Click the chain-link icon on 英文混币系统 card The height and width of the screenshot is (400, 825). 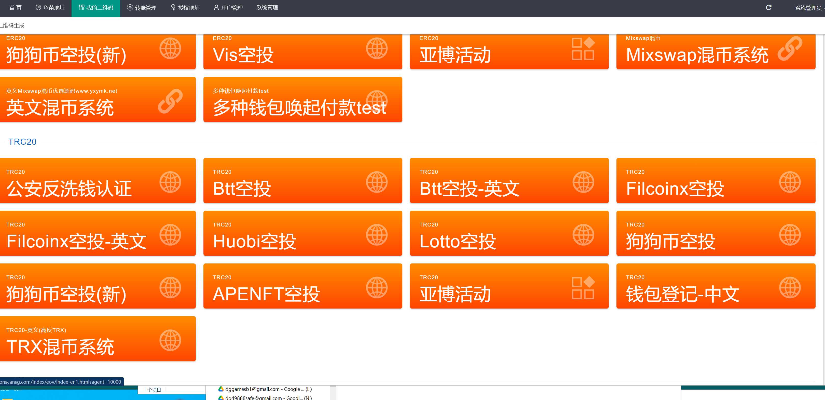pyautogui.click(x=170, y=101)
